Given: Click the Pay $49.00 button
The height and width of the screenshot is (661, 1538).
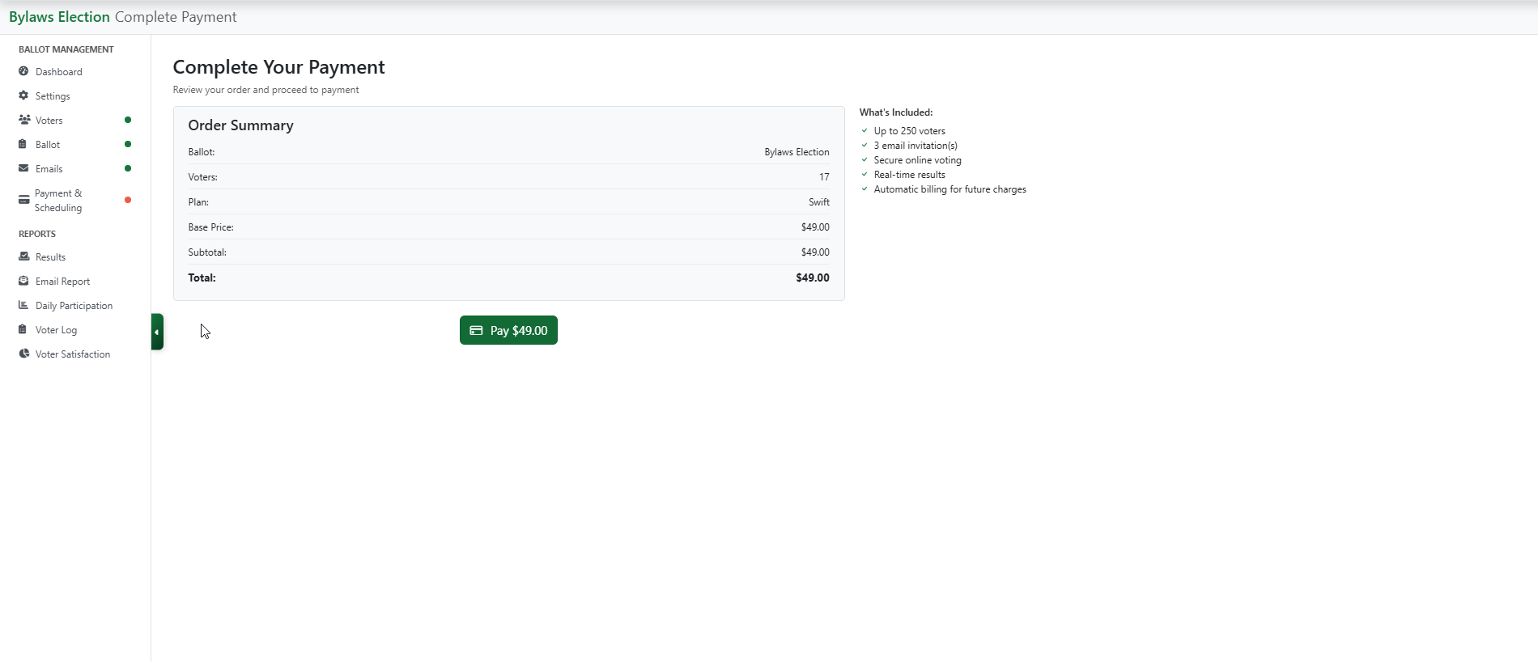Looking at the screenshot, I should [x=508, y=330].
